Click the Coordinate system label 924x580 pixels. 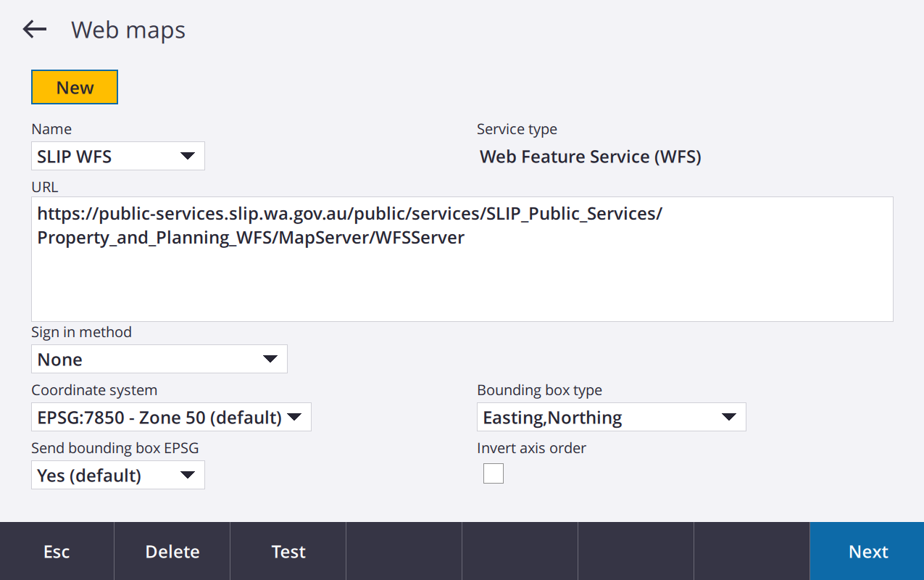point(94,390)
